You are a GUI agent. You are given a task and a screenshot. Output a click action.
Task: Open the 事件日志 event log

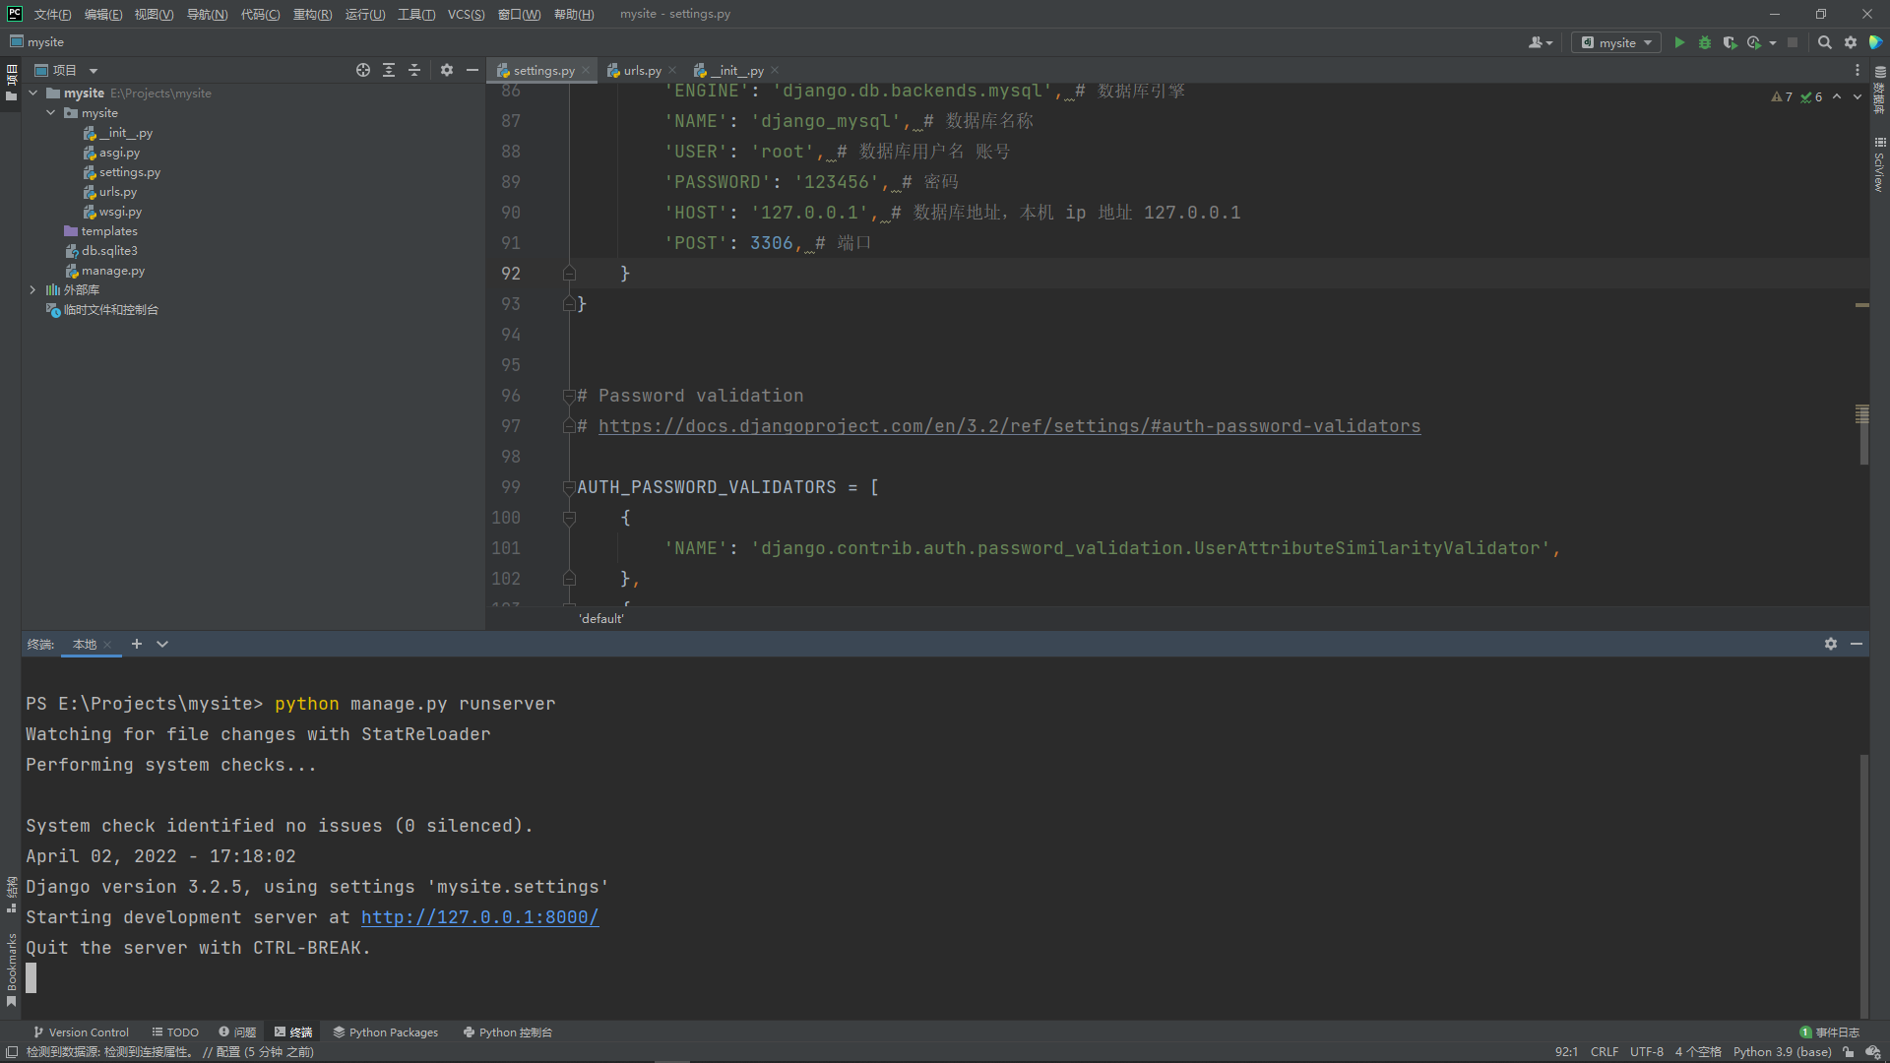click(1830, 1032)
